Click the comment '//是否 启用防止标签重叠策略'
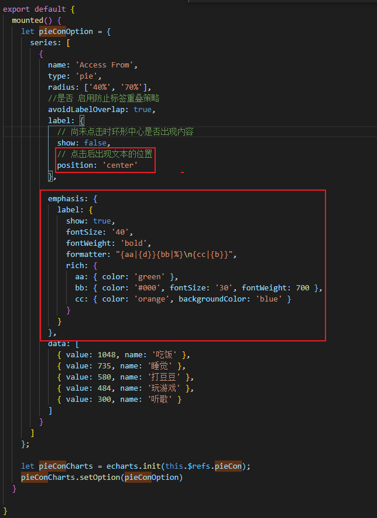Viewport: 377px width, 518px height. click(104, 99)
